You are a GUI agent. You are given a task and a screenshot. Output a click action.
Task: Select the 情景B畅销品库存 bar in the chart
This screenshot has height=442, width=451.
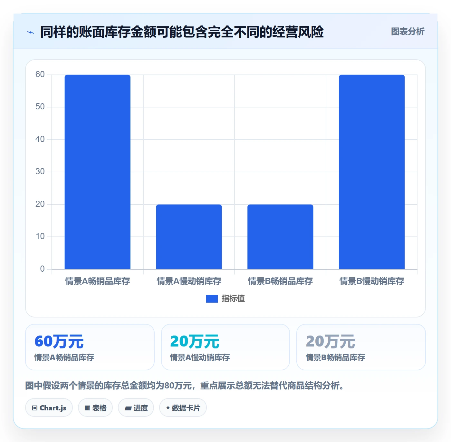(x=280, y=237)
